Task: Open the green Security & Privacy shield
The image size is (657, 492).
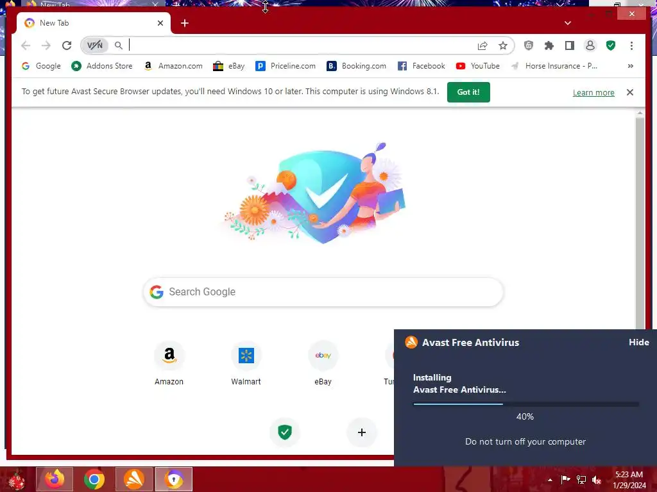Action: (x=611, y=45)
